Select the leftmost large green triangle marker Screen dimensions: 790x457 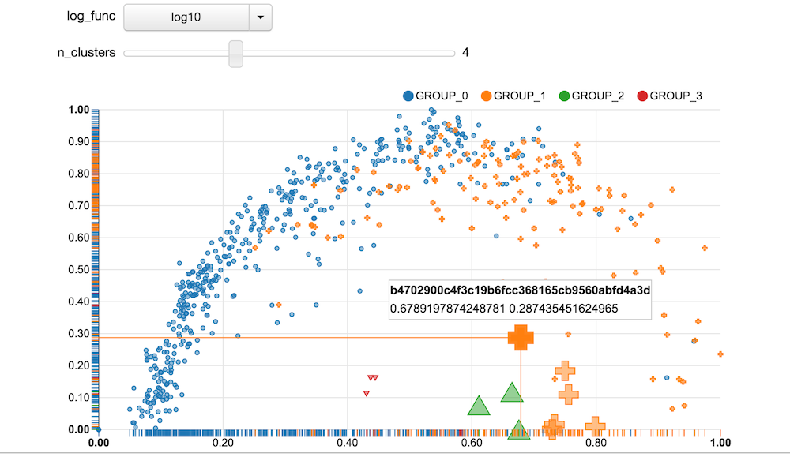point(479,407)
